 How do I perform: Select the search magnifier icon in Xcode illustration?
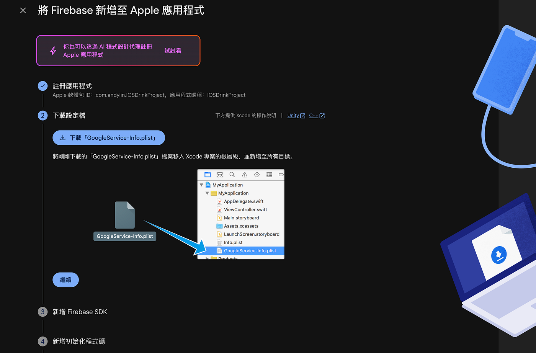coord(232,175)
